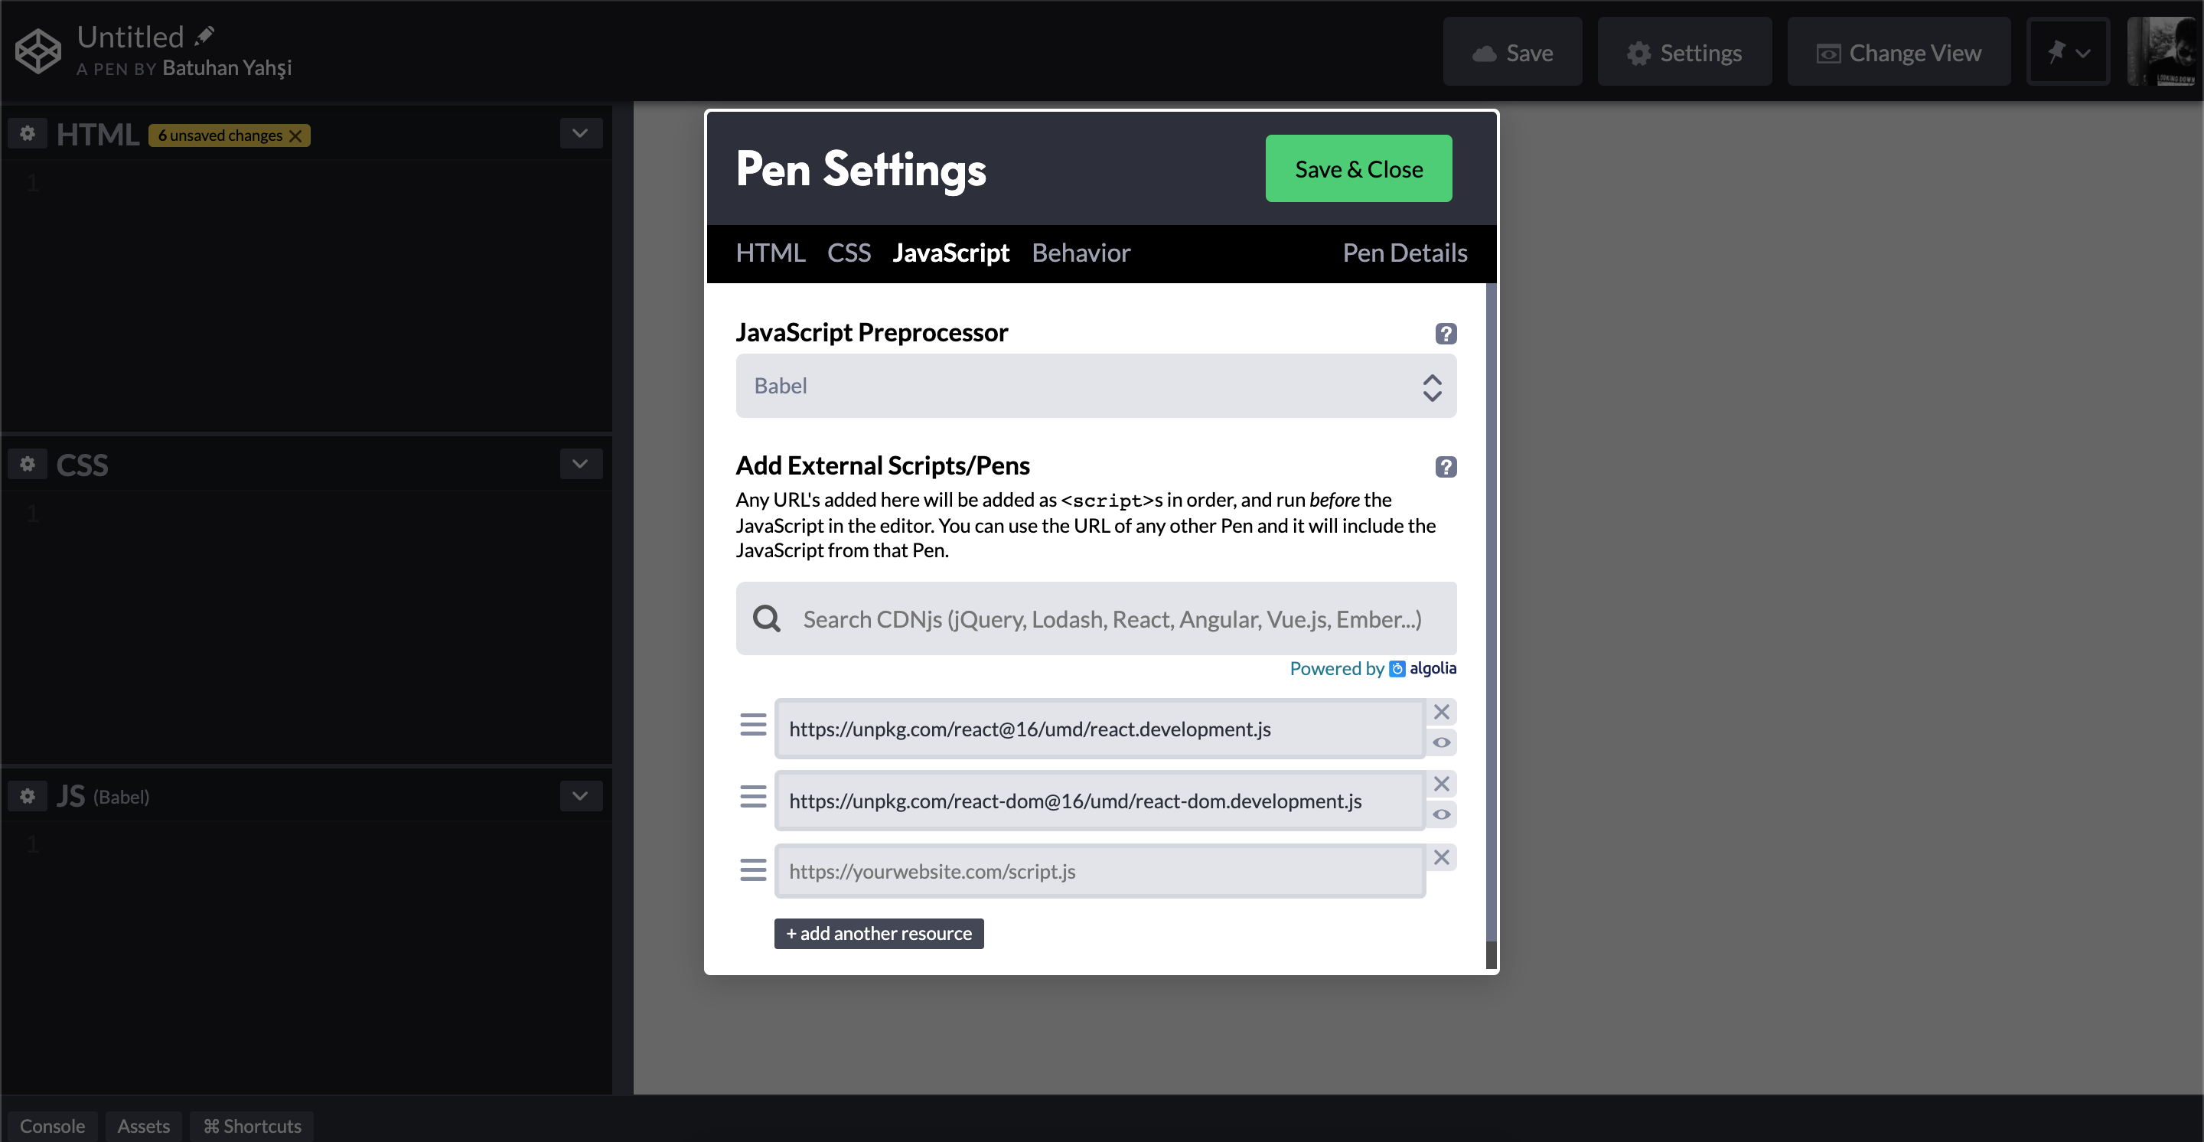Click the CSS editor heading

click(82, 465)
